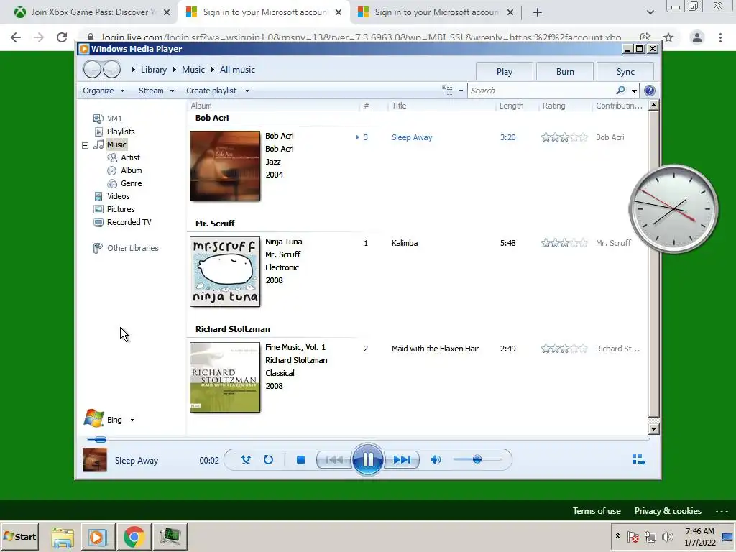
Task: Open Chrome from the taskbar
Action: point(134,536)
